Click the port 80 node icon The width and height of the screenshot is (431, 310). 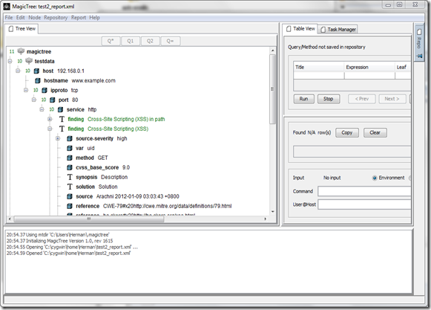click(x=53, y=100)
